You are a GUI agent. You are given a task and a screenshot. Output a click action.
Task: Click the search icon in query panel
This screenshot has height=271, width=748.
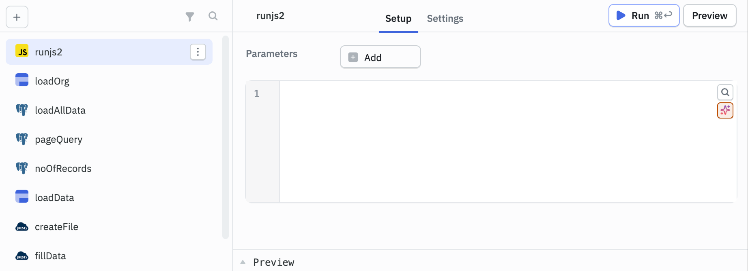213,16
